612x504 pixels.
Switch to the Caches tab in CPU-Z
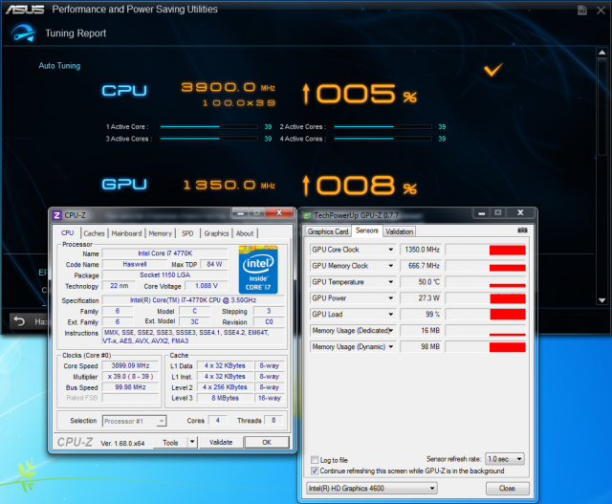tap(94, 233)
